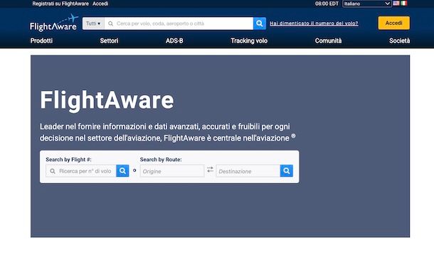Click the yellow Accedi button
The height and width of the screenshot is (257, 434).
click(394, 23)
